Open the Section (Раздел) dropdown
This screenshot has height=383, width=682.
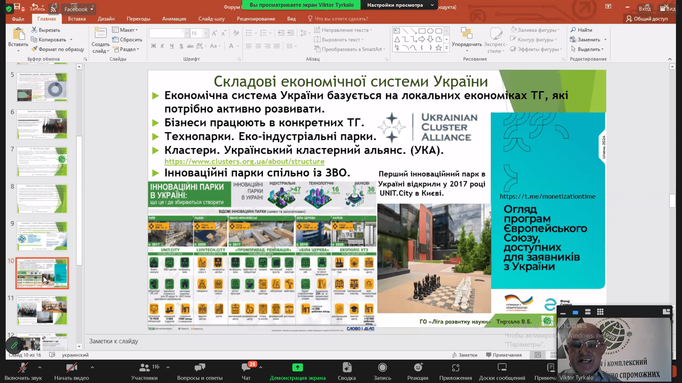[126, 49]
